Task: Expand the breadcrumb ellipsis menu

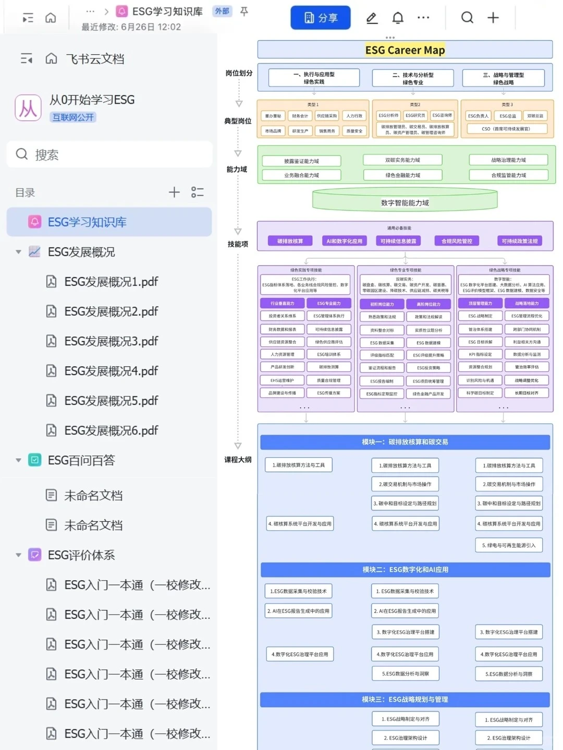Action: 91,10
